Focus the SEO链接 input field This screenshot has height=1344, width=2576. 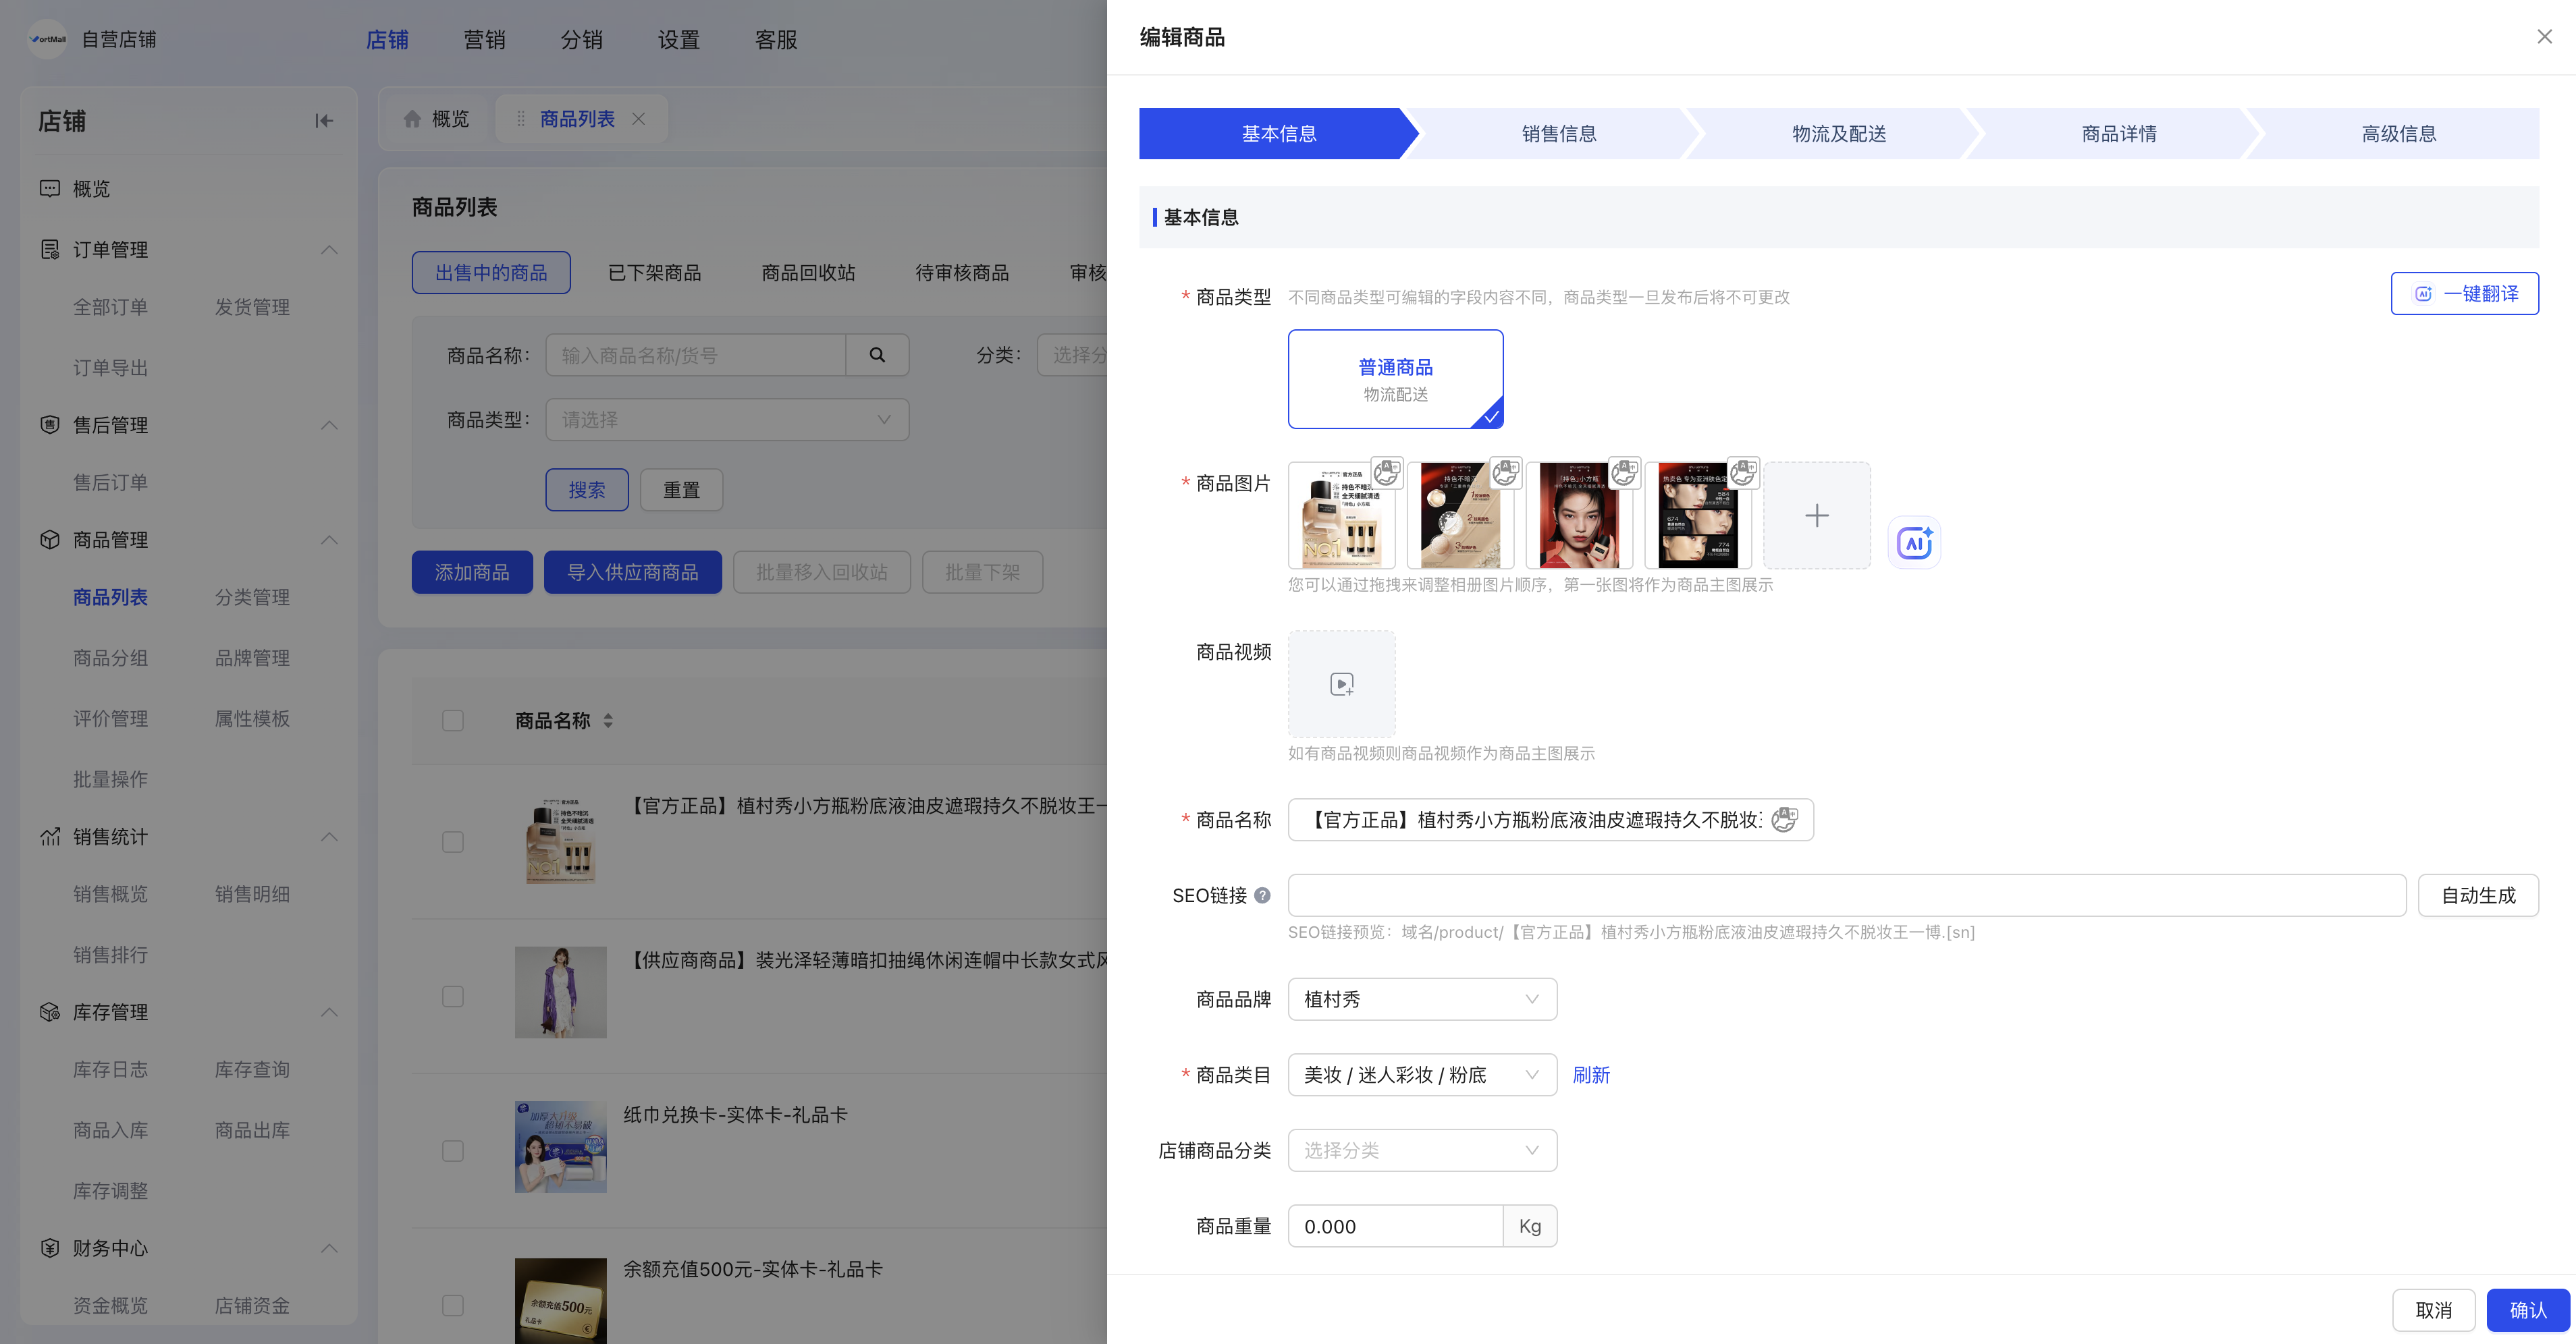point(1846,895)
